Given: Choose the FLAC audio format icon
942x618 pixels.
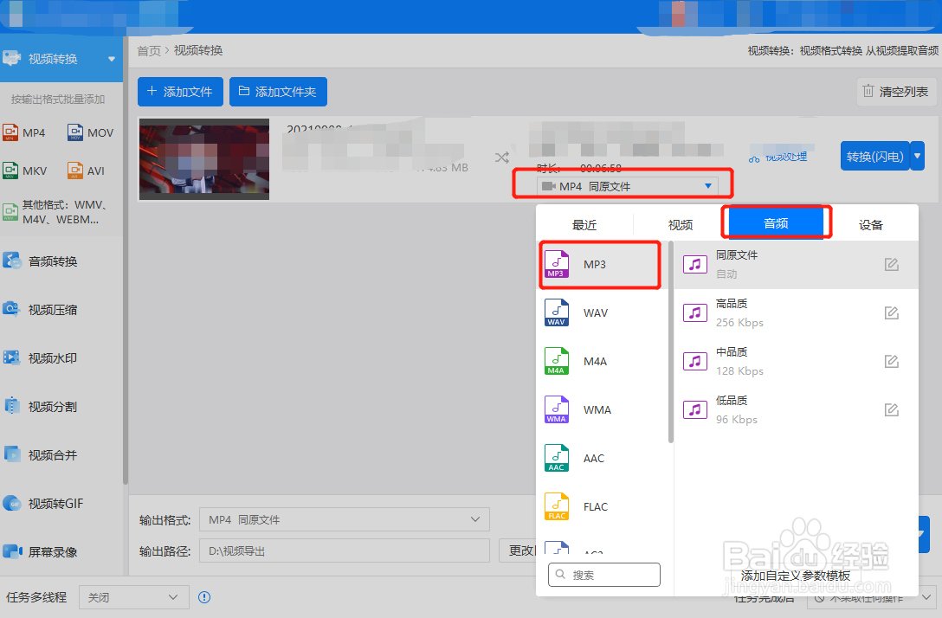Looking at the screenshot, I should point(557,506).
